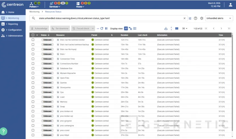Open the rows per page 30 dropdown
This screenshot has width=236, height=139.
185,28
